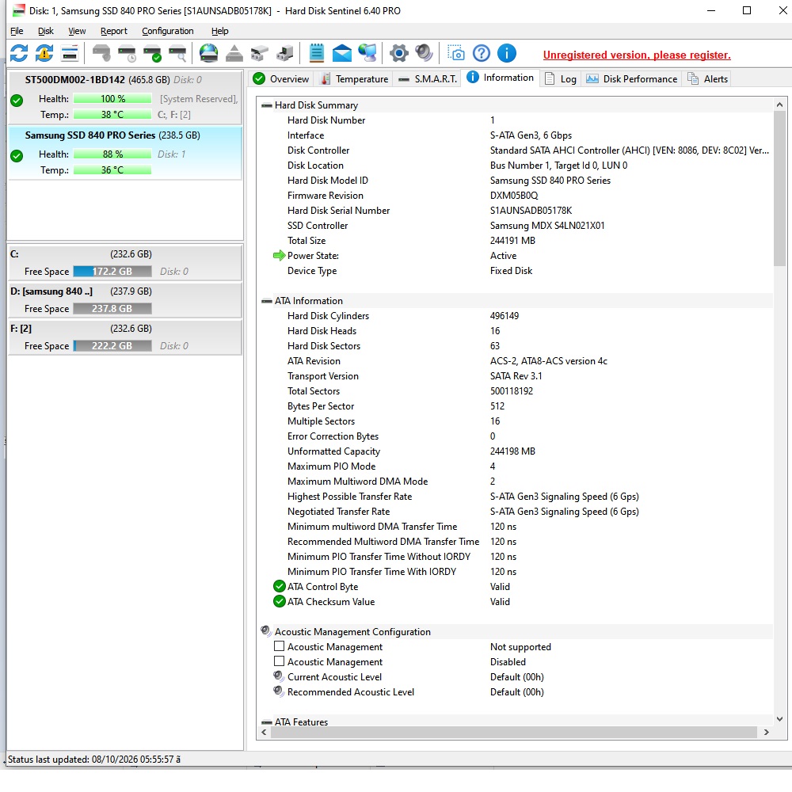792x792 pixels.
Task: Click green check next to ATA Control Byte
Action: click(x=280, y=586)
